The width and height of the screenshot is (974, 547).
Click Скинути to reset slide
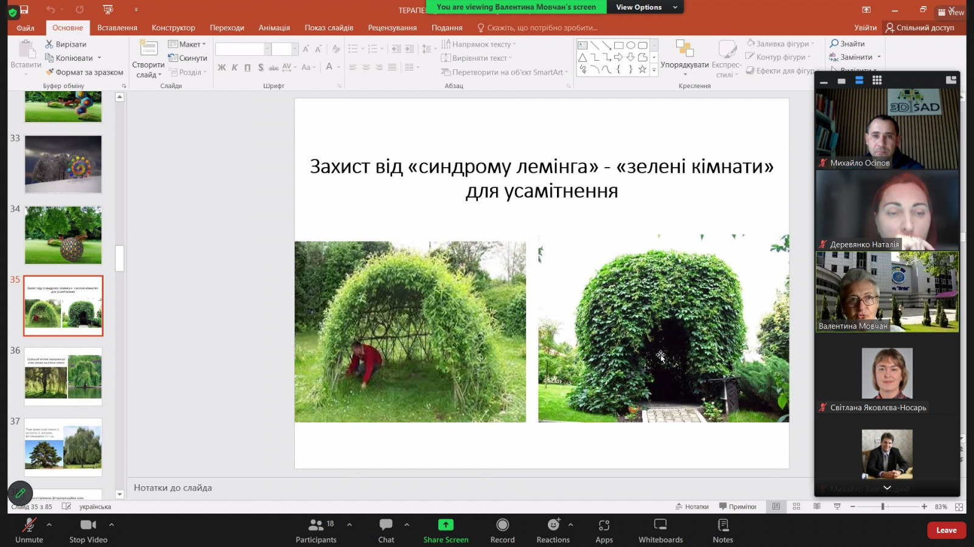[x=187, y=58]
